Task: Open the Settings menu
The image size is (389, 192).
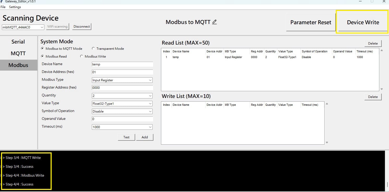Action: point(15,7)
